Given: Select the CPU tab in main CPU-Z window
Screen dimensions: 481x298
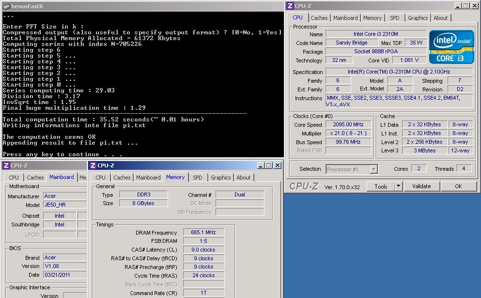Looking at the screenshot, I should tap(297, 17).
